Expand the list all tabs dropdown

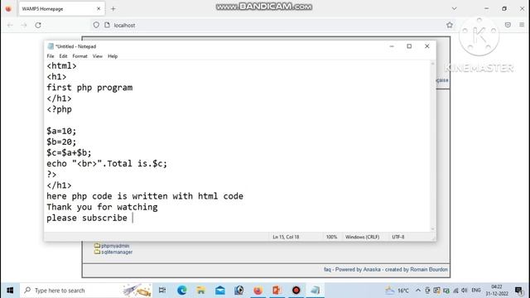(455, 9)
